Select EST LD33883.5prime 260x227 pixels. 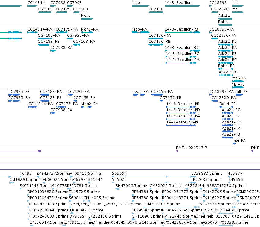pyautogui.click(x=207, y=174)
